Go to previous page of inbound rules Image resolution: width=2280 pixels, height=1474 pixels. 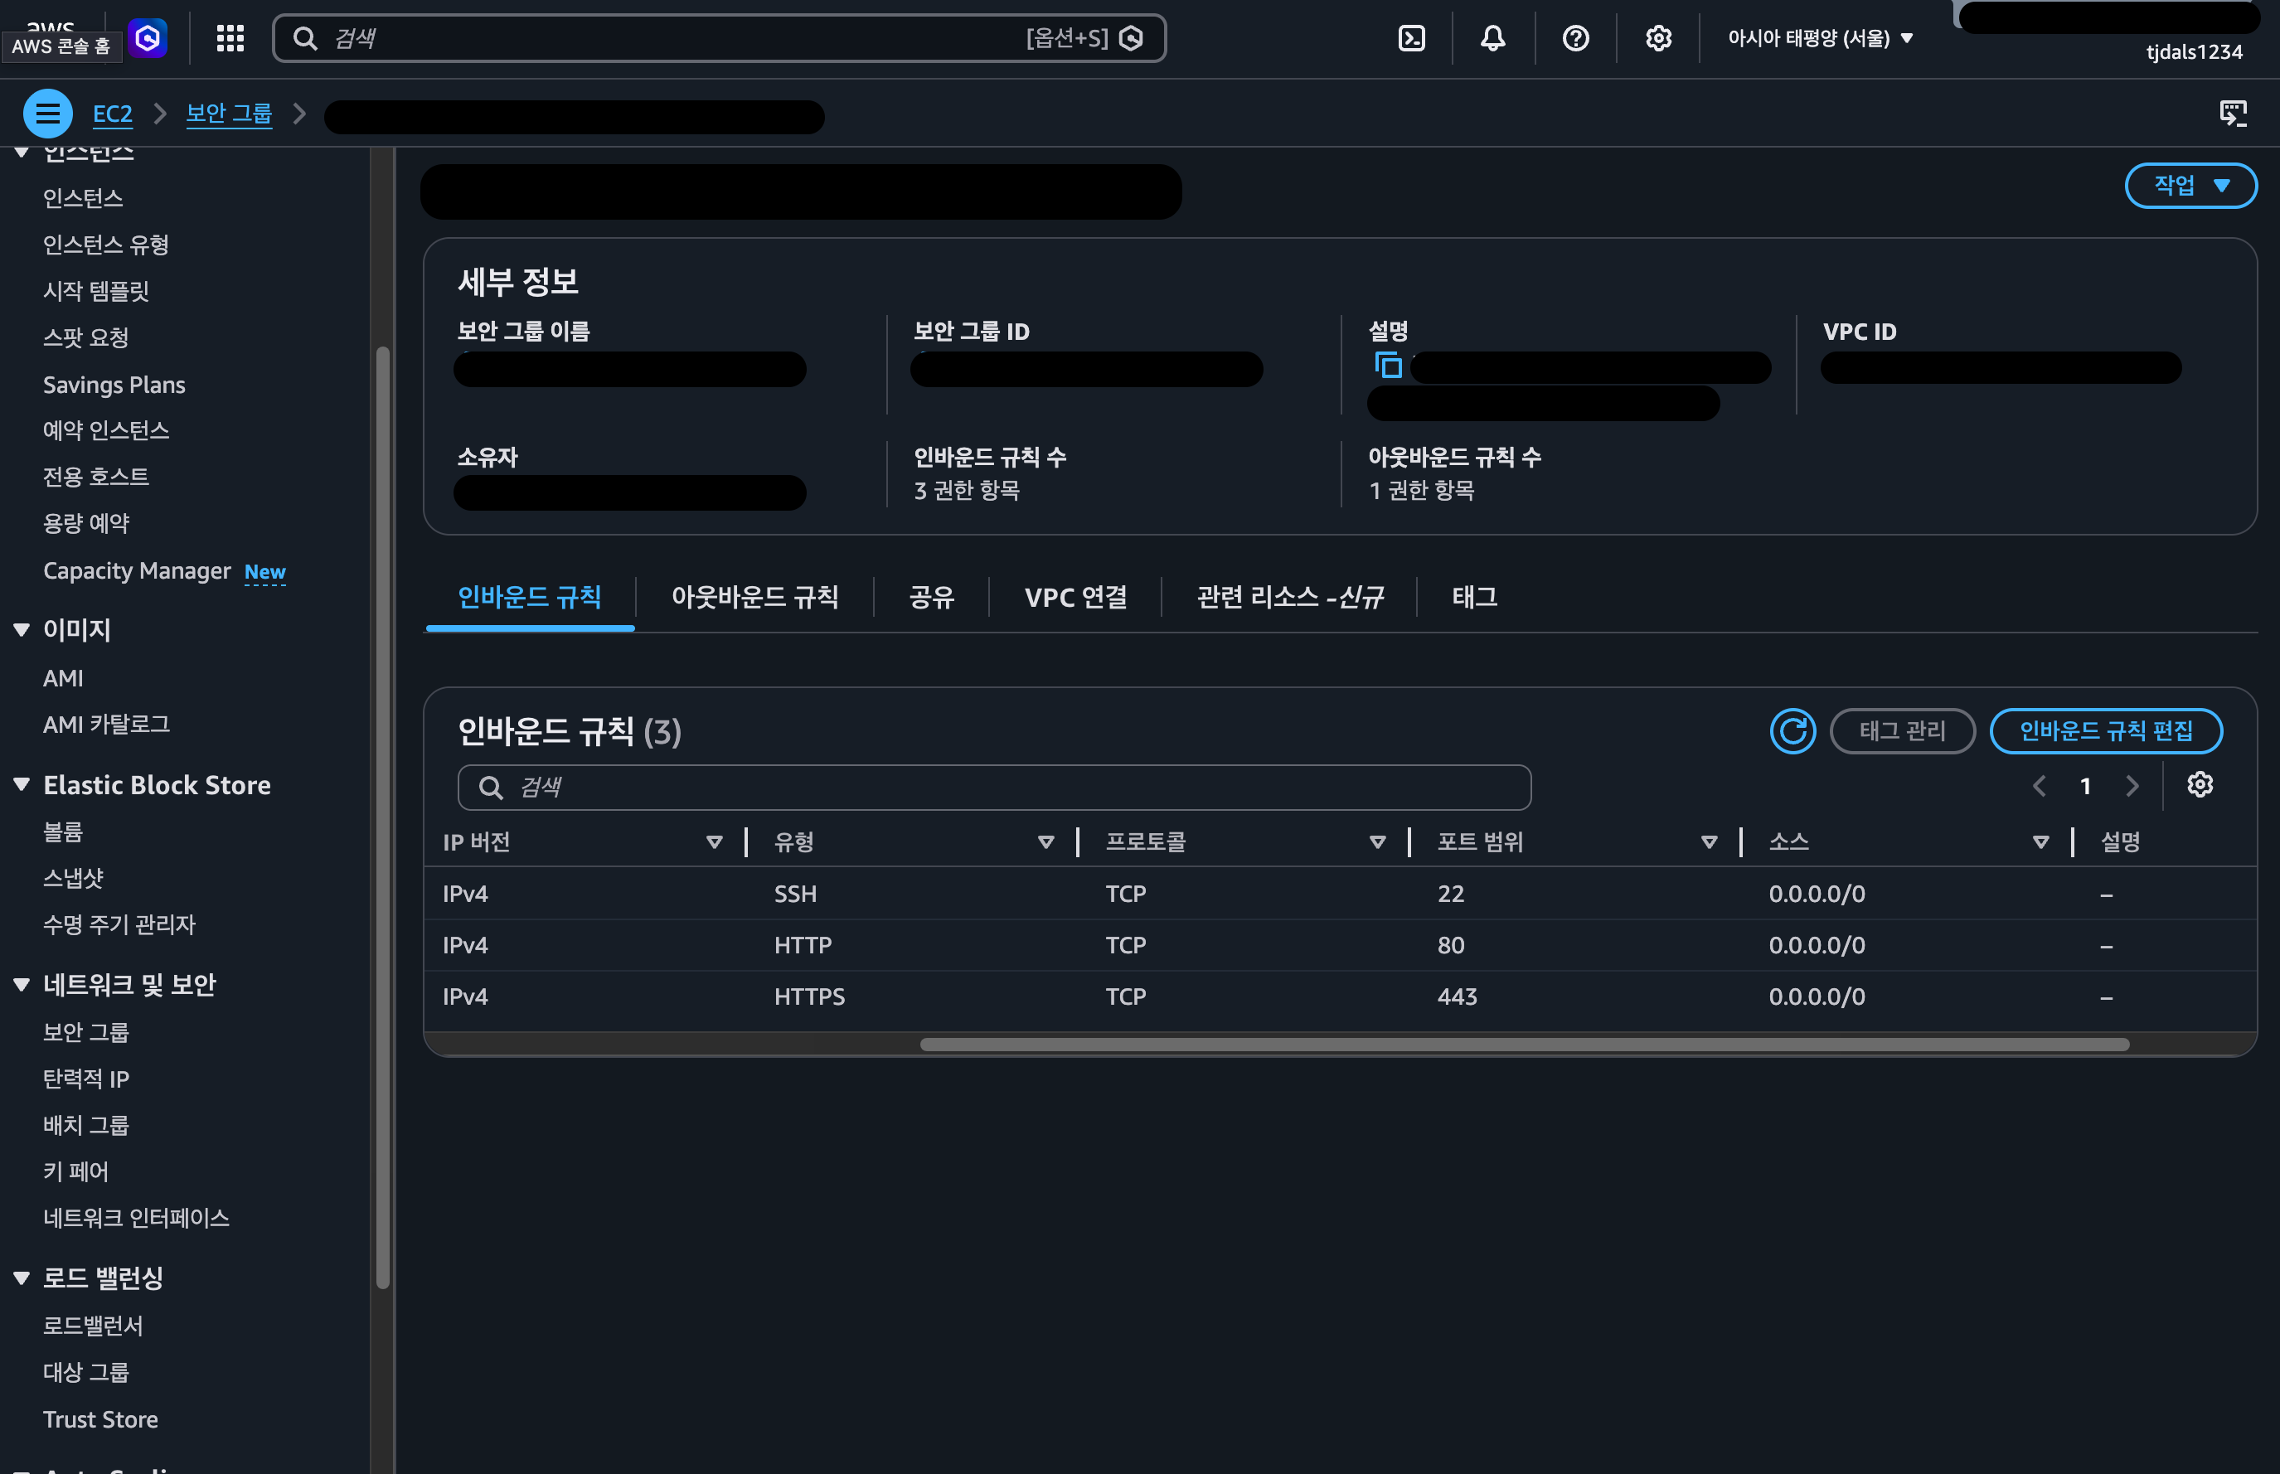click(2039, 786)
